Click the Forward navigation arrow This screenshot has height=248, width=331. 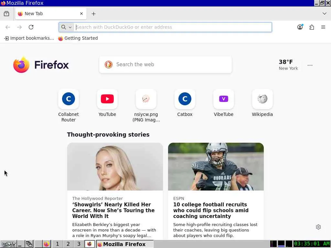click(x=19, y=27)
